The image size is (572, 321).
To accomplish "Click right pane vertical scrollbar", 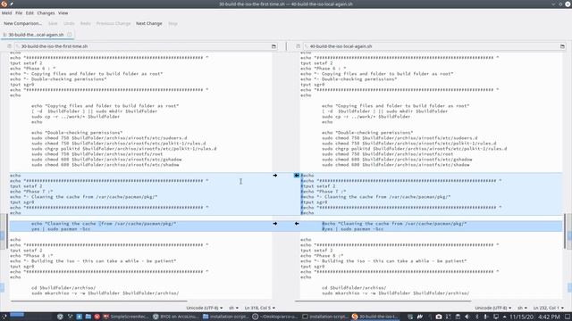I will [x=565, y=231].
